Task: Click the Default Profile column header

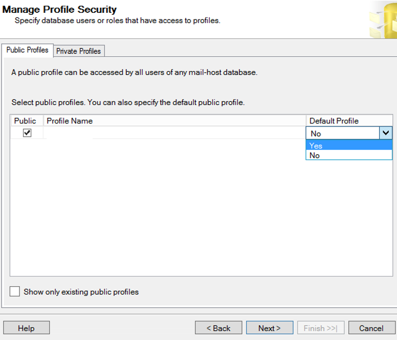Action: pos(349,121)
